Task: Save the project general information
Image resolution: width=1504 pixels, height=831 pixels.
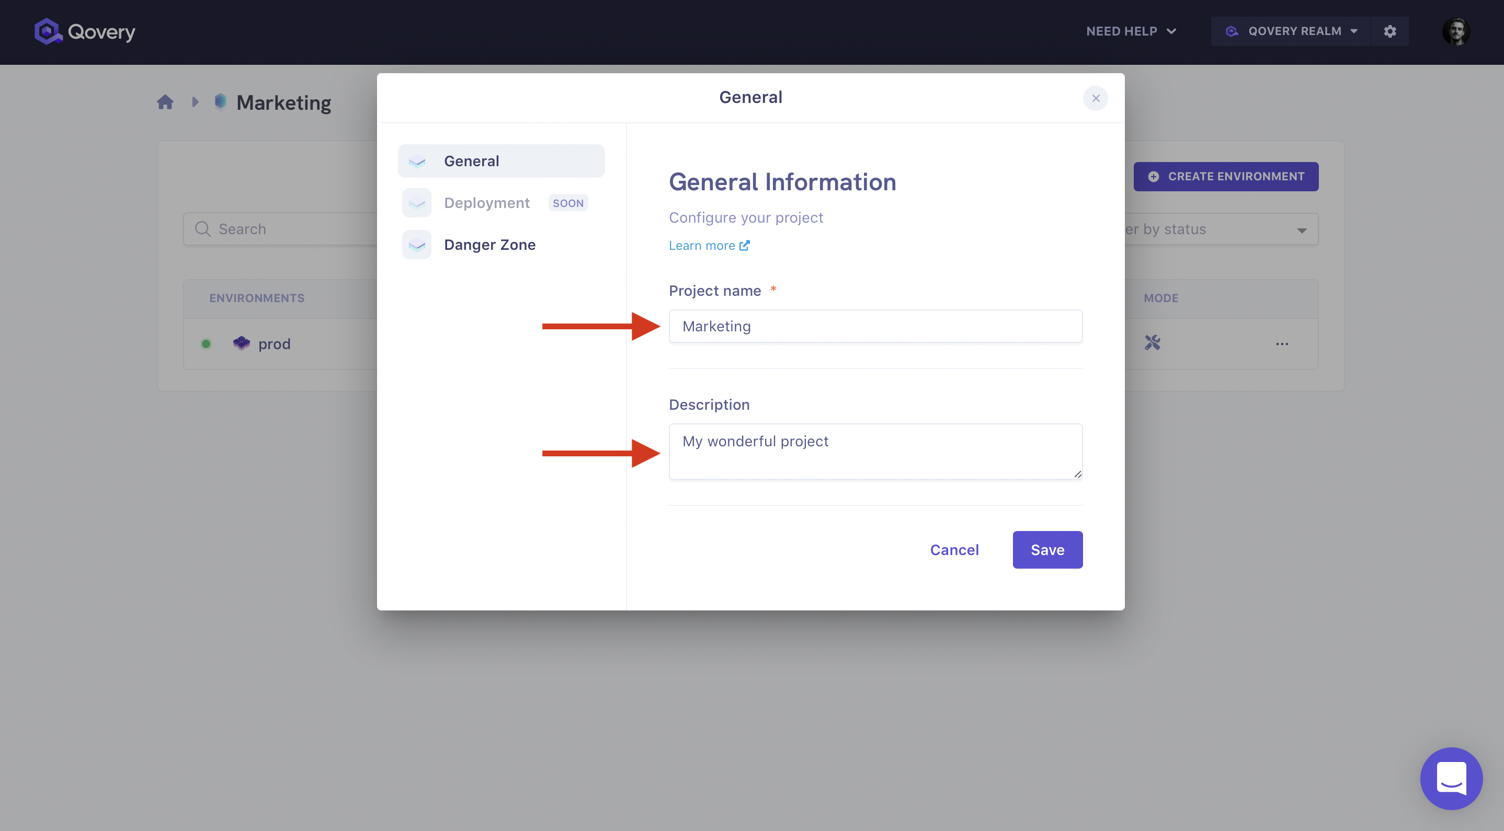Action: pos(1047,550)
